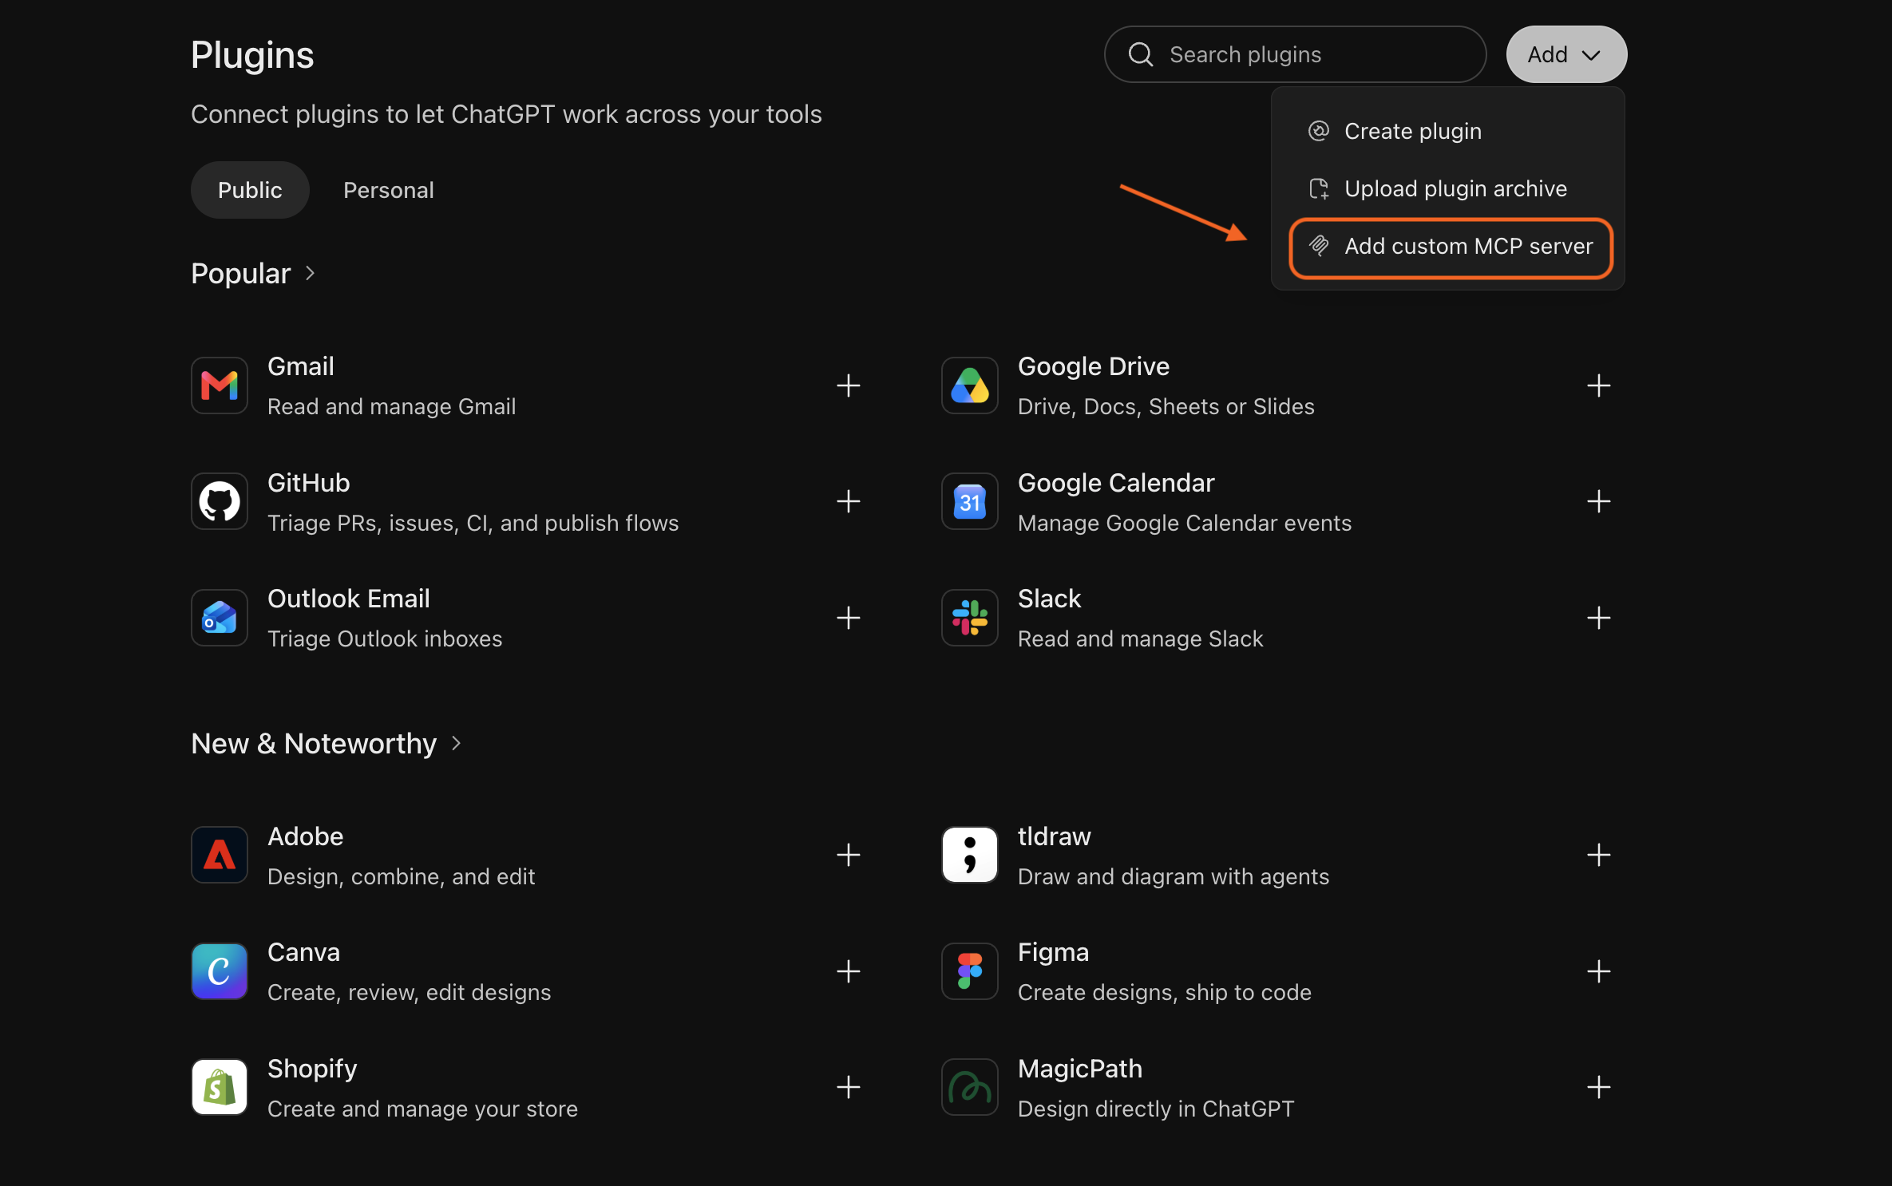Choose Create plugin from the menu
Viewport: 1892px width, 1186px height.
click(1448, 131)
